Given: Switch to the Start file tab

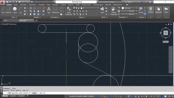Looking at the screenshot, I should (5, 21).
